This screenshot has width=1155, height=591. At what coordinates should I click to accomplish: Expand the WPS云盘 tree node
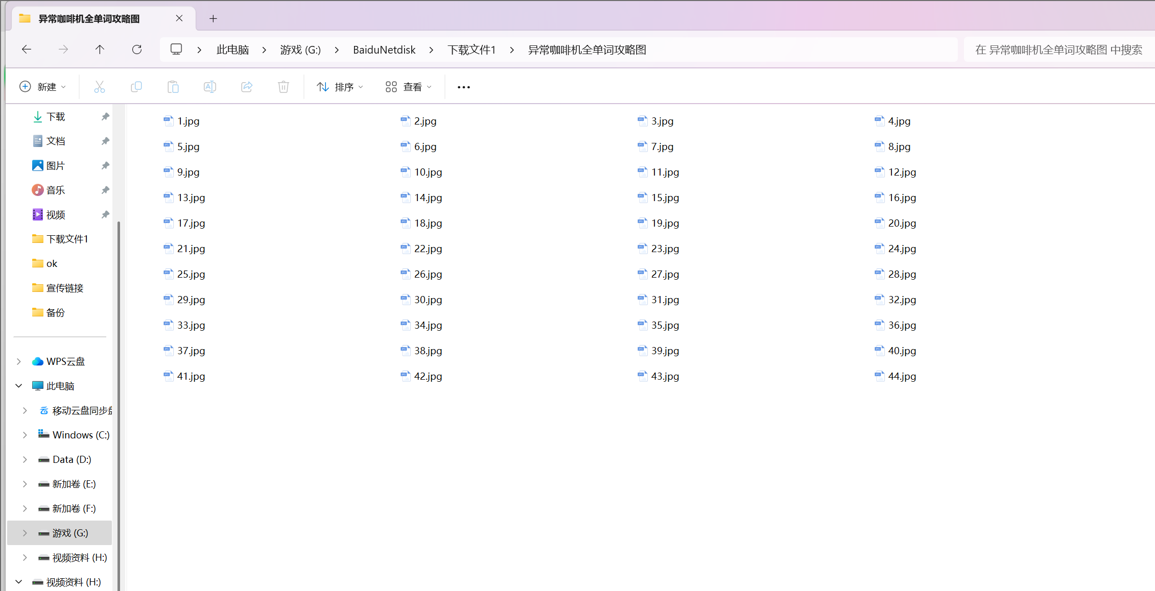(19, 362)
